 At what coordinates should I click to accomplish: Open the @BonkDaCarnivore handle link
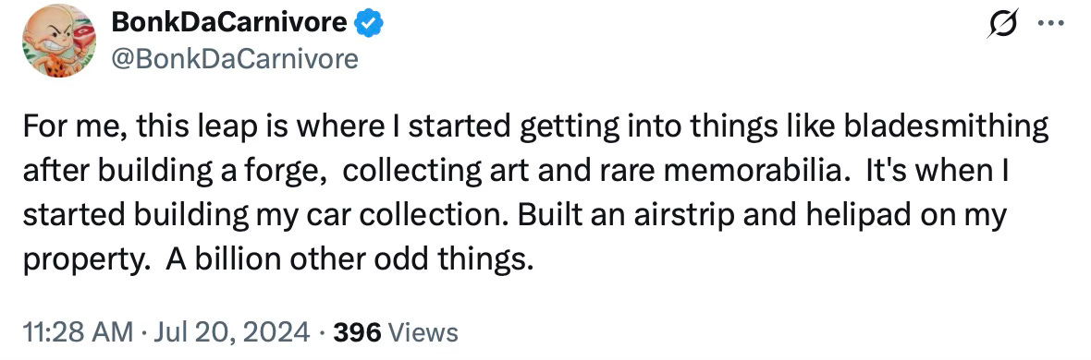coord(235,59)
